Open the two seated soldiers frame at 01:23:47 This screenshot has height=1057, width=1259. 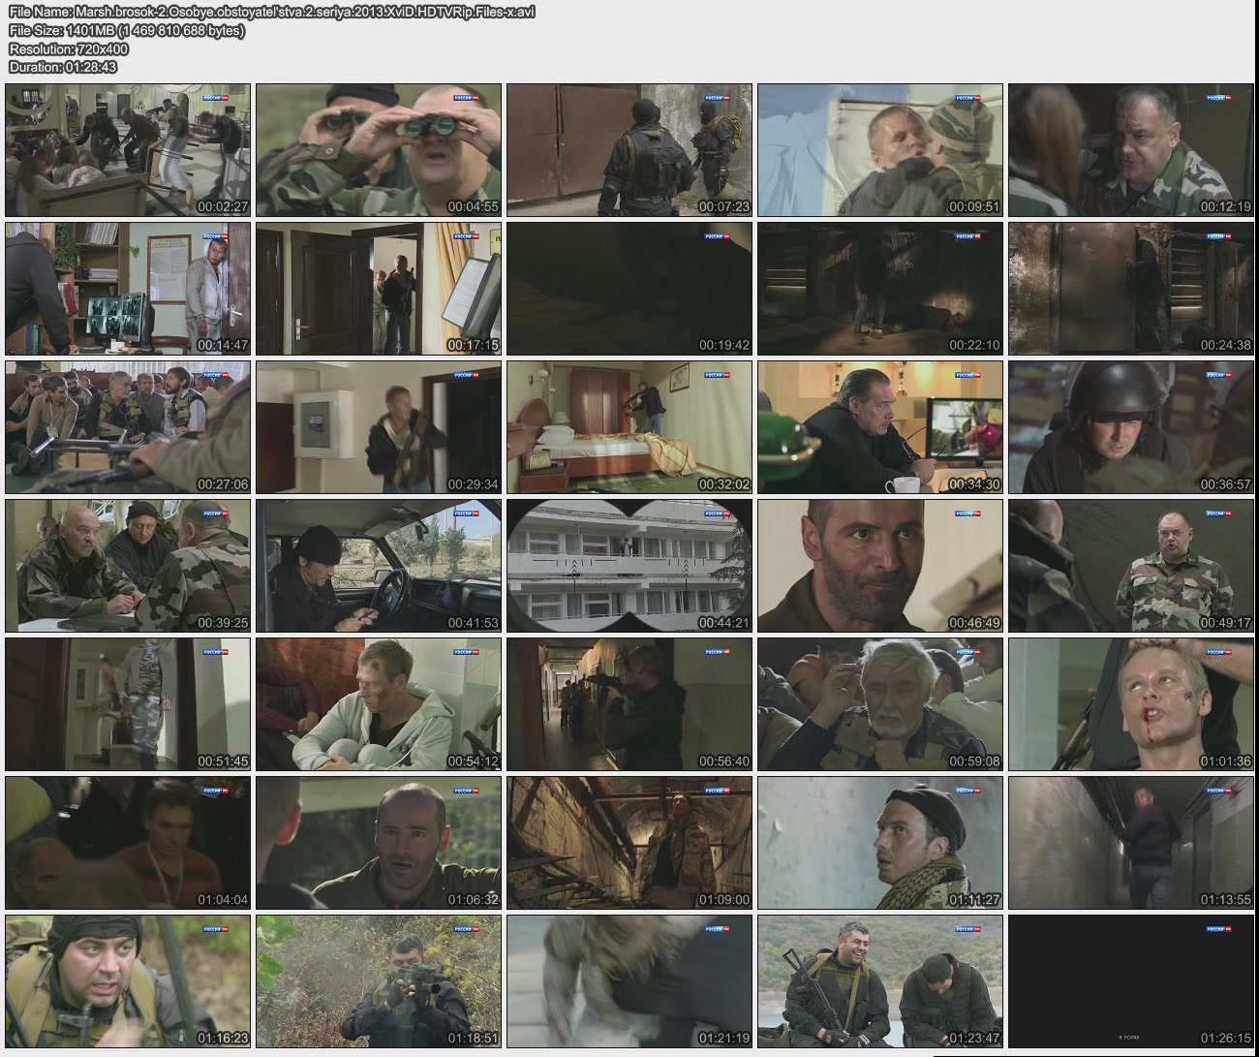pos(880,981)
